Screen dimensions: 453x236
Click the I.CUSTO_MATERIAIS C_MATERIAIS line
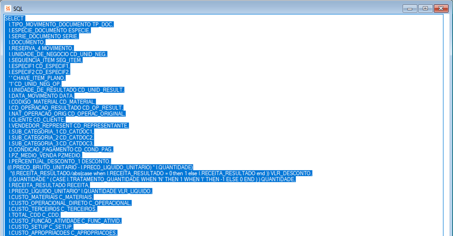[51, 197]
